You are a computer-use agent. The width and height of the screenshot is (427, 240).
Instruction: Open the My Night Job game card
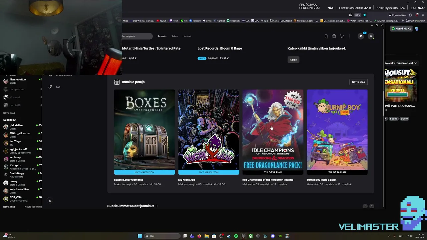coord(208,138)
